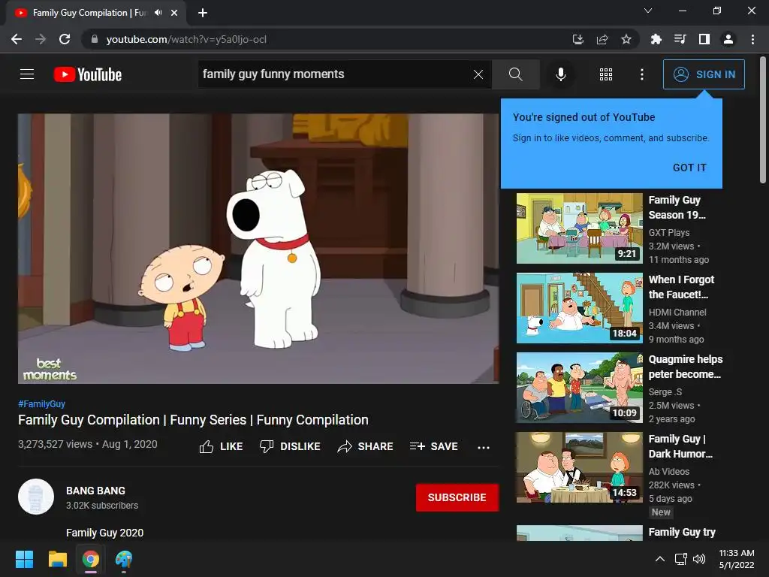769x577 pixels.
Task: Open Chrome profile avatar
Action: 728,39
